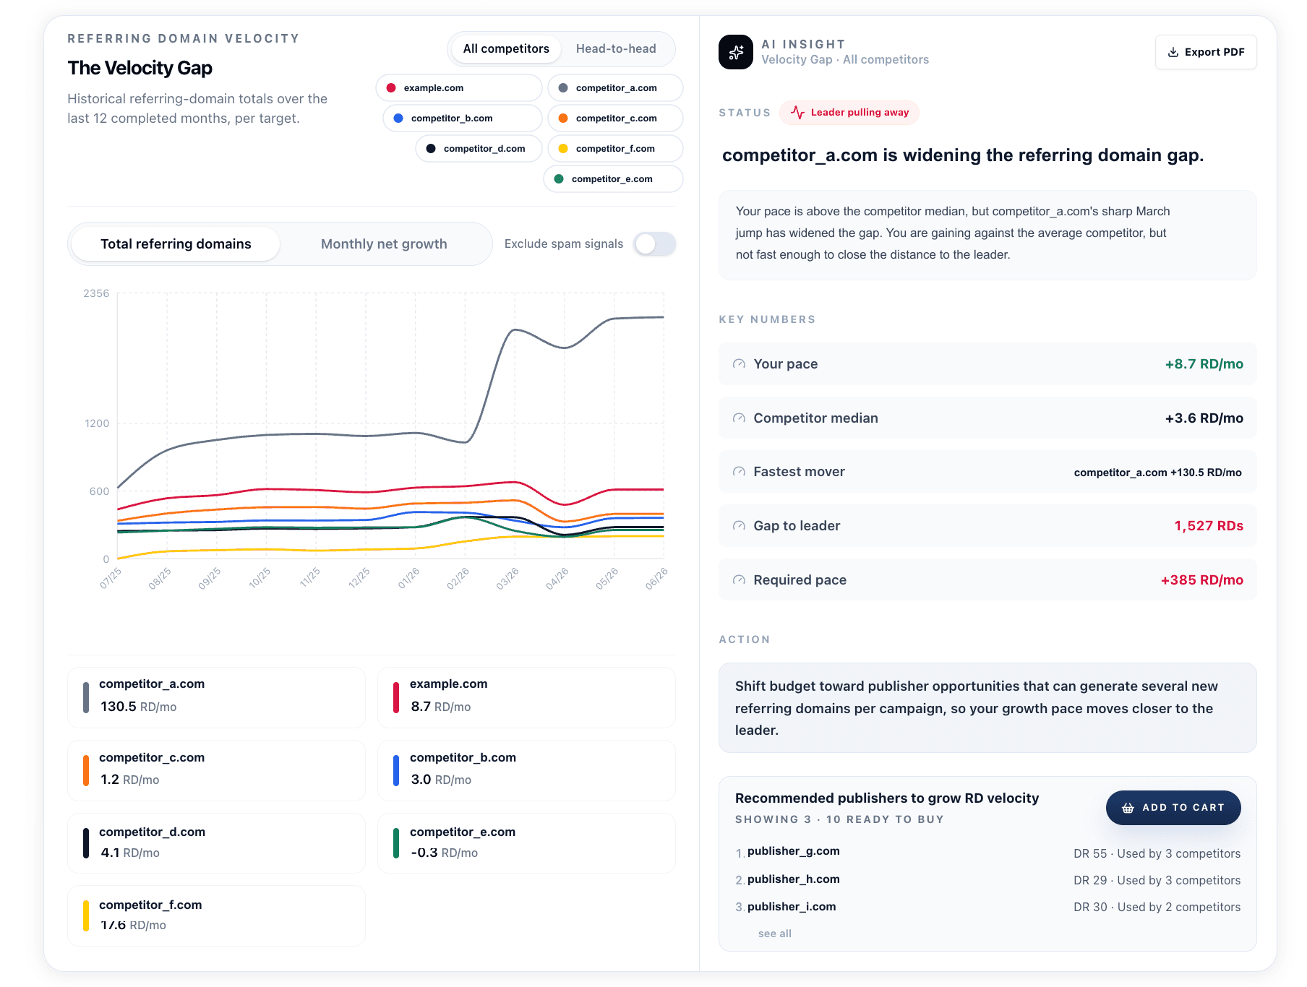This screenshot has height=987, width=1307.
Task: Click the +3.6 RD/mo median value
Action: pyautogui.click(x=1204, y=418)
